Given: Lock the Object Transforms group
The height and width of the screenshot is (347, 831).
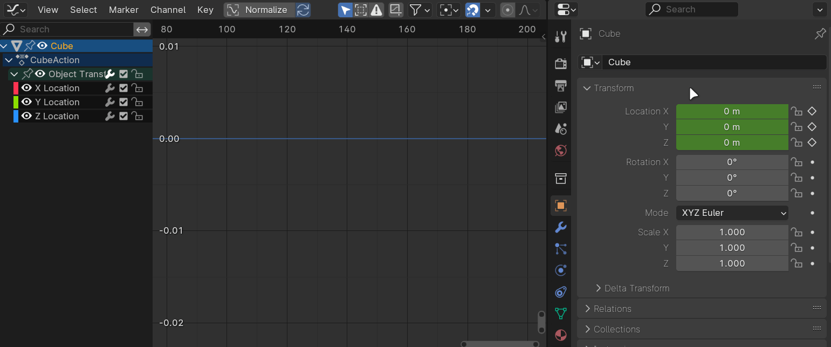Looking at the screenshot, I should click(x=138, y=74).
